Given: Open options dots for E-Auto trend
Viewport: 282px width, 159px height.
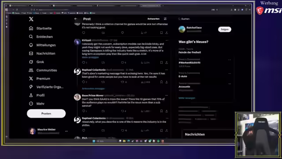Looking at the screenshot, I should (230, 74).
